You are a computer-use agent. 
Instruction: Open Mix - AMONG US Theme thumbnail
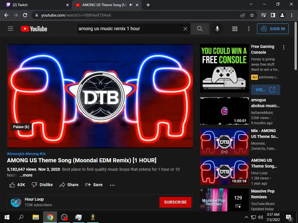224,142
